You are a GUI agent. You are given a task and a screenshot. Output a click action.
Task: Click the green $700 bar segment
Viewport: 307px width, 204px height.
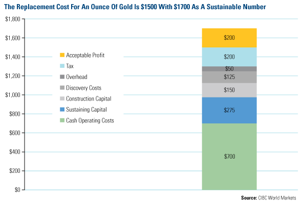tap(229, 156)
